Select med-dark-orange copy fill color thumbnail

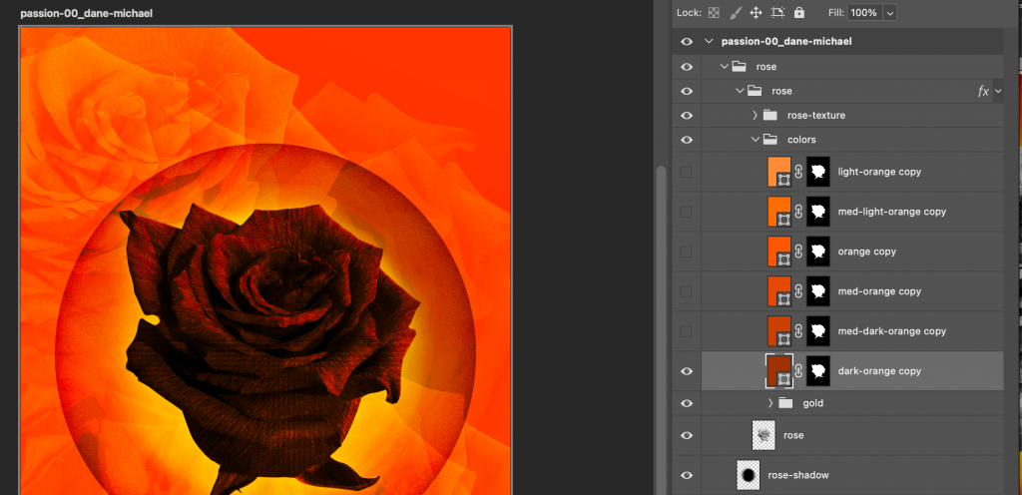(x=779, y=331)
